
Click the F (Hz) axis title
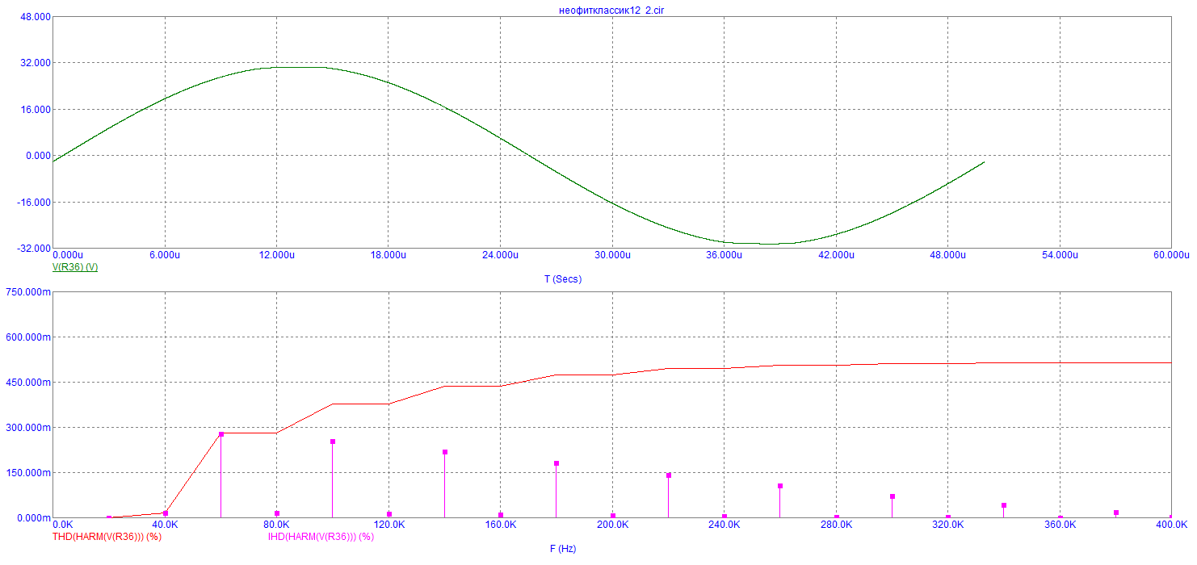click(562, 549)
